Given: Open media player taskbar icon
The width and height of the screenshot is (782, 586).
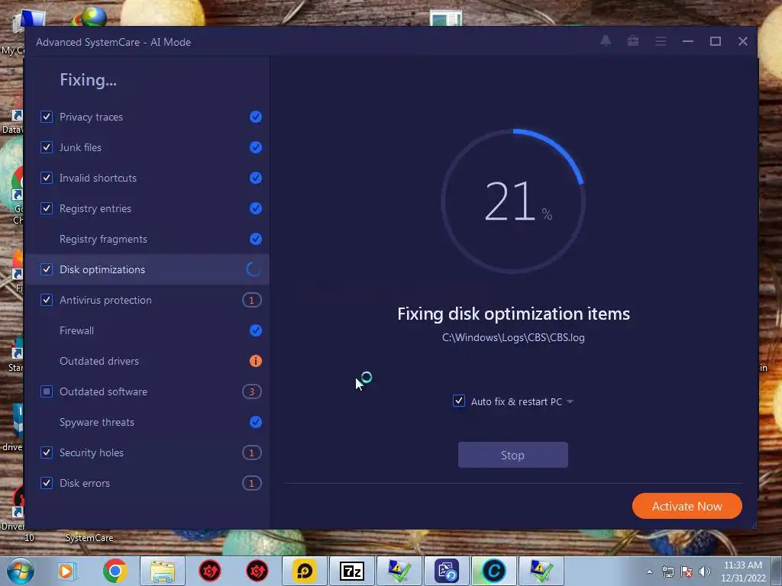Looking at the screenshot, I should tap(67, 571).
